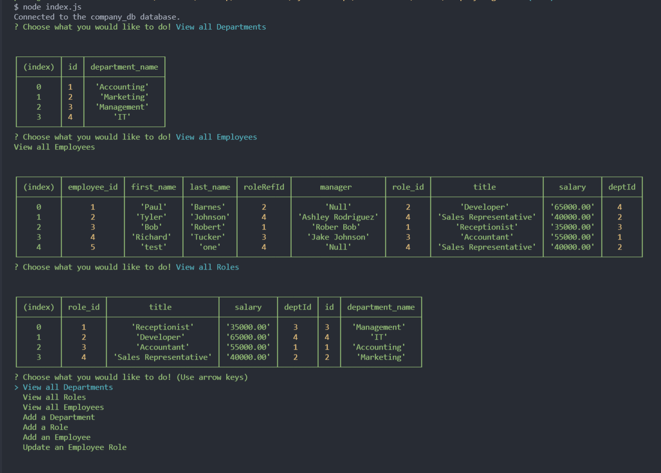The image size is (661, 473).
Task: Click the "Connected to the company_db database." message
Action: click(96, 16)
